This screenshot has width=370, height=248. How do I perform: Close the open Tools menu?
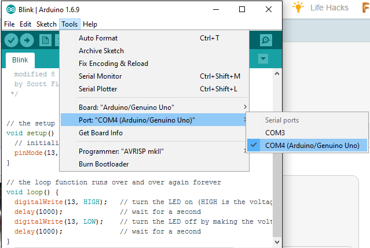point(69,24)
